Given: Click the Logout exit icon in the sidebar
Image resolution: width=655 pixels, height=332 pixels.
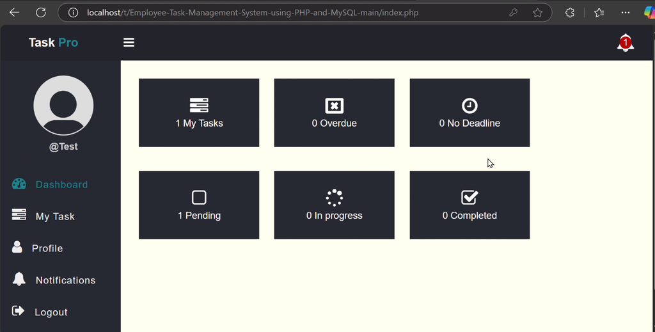Looking at the screenshot, I should click(x=18, y=311).
